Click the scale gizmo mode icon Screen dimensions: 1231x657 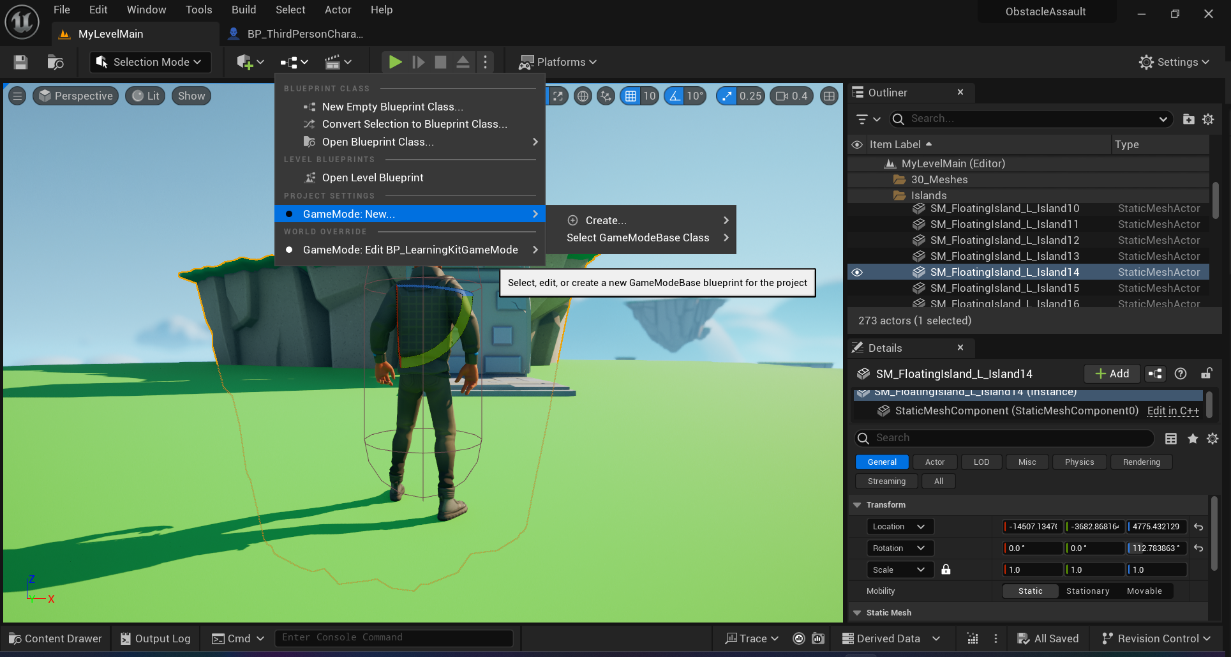pyautogui.click(x=558, y=96)
